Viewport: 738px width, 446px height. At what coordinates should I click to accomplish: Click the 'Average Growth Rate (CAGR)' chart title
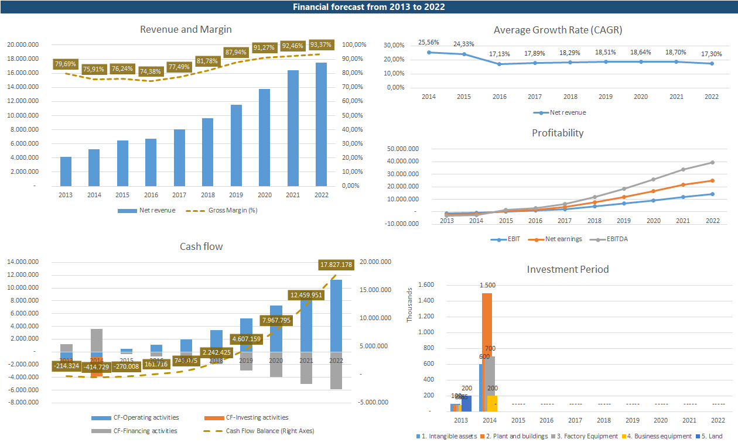(x=558, y=30)
